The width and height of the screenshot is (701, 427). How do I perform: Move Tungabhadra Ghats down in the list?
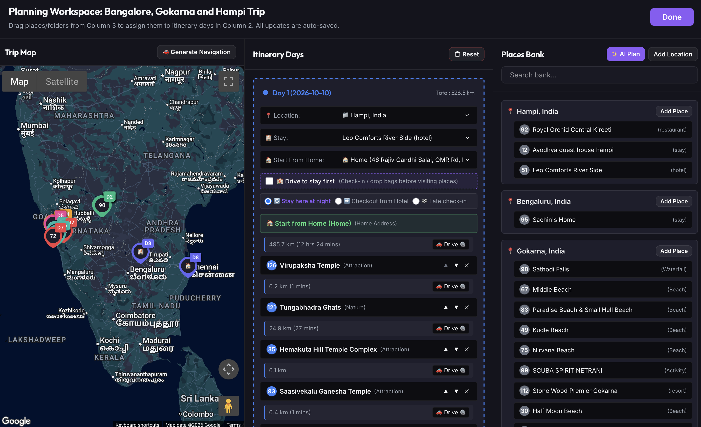tap(456, 307)
